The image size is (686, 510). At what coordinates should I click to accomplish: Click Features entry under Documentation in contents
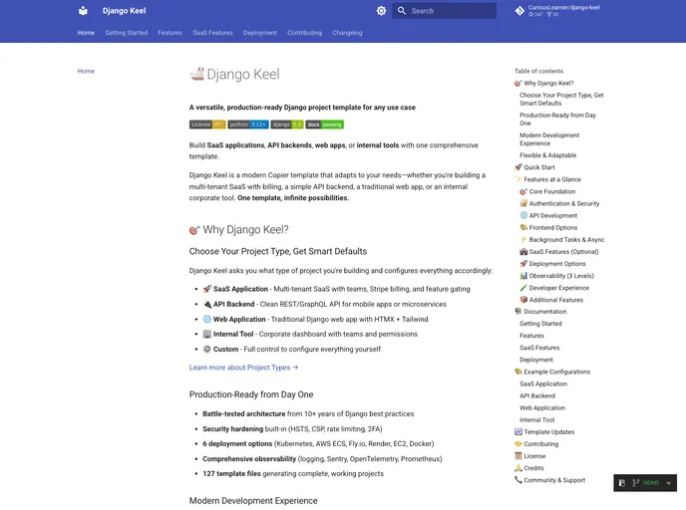[532, 336]
